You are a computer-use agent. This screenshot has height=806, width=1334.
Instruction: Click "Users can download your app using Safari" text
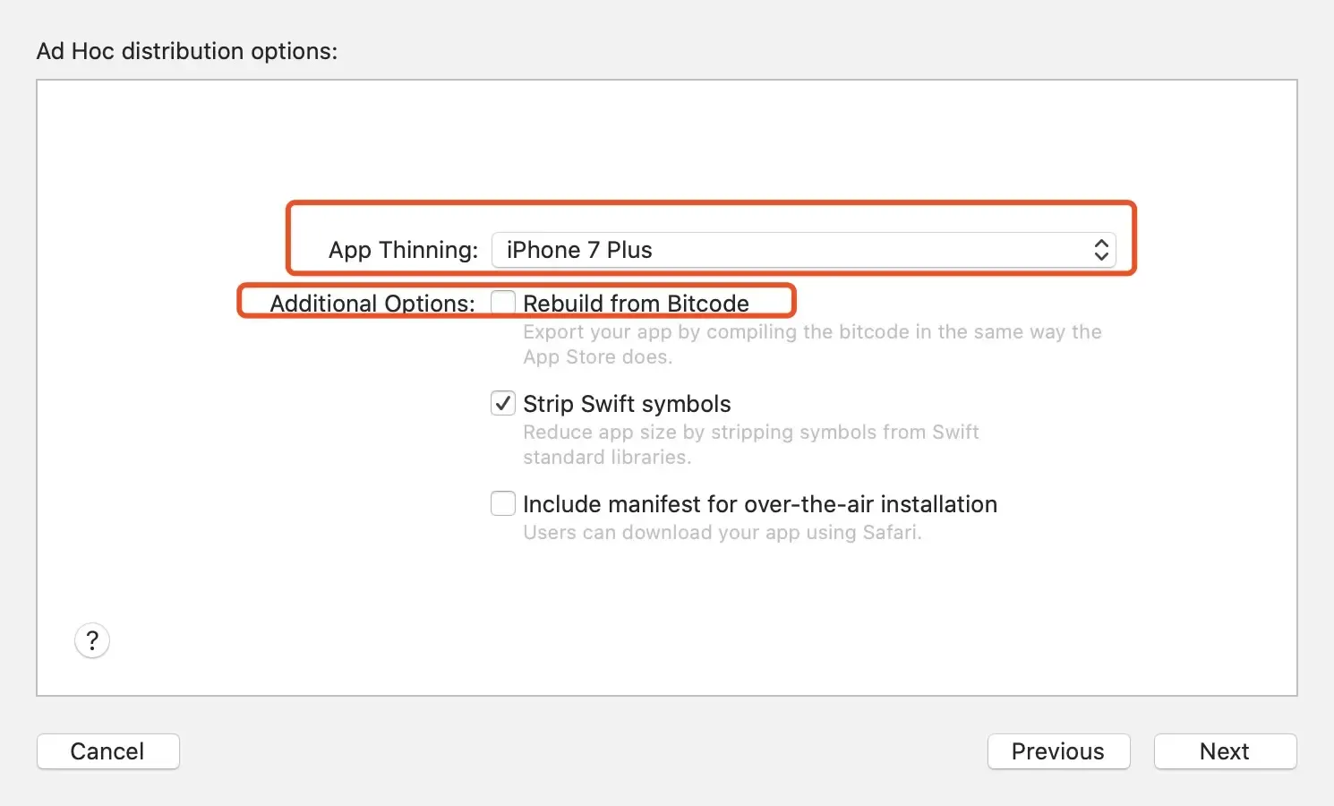click(x=722, y=533)
